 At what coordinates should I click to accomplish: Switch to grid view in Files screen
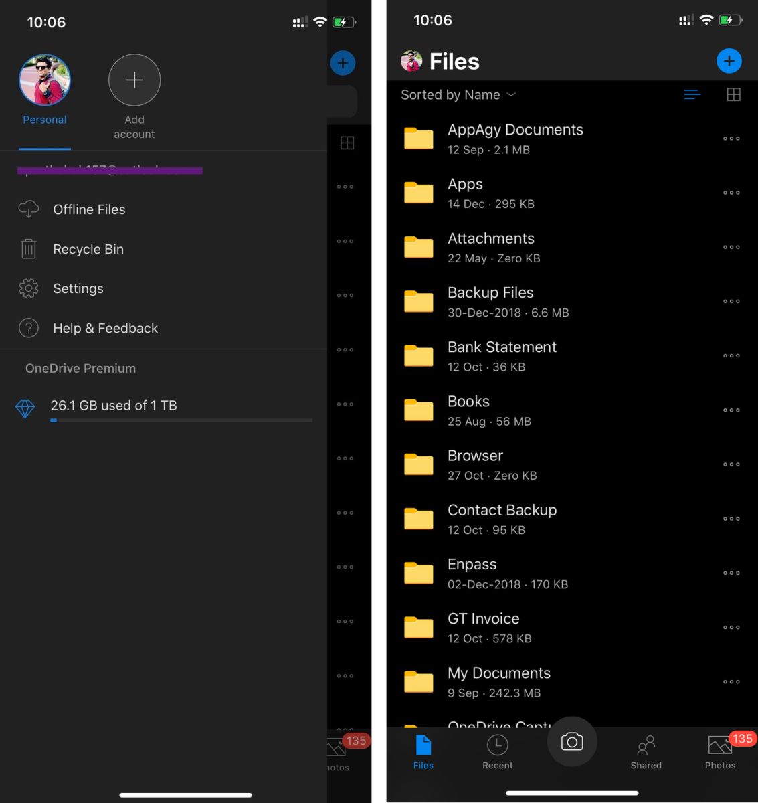tap(734, 94)
